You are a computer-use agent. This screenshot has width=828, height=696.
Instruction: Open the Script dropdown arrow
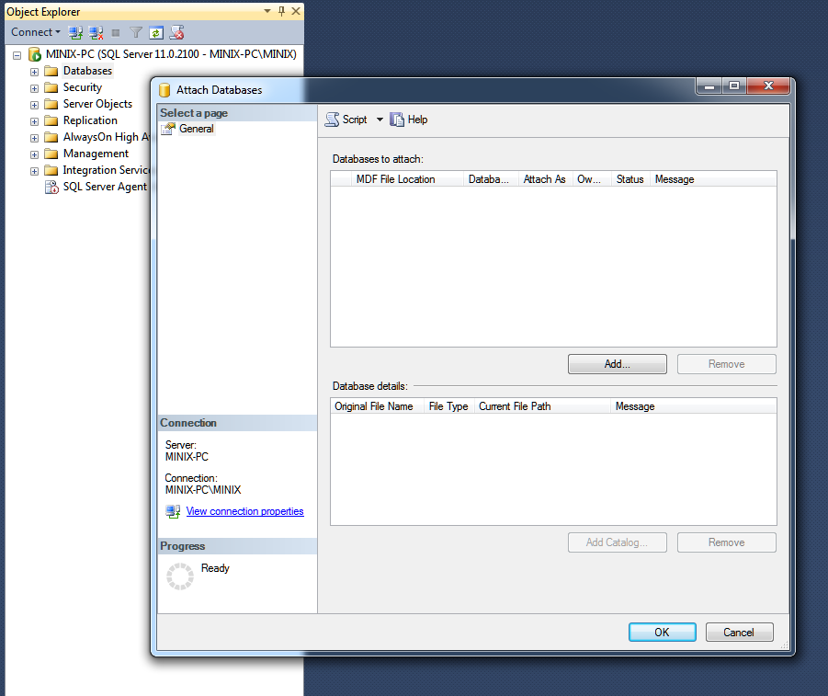pos(380,120)
